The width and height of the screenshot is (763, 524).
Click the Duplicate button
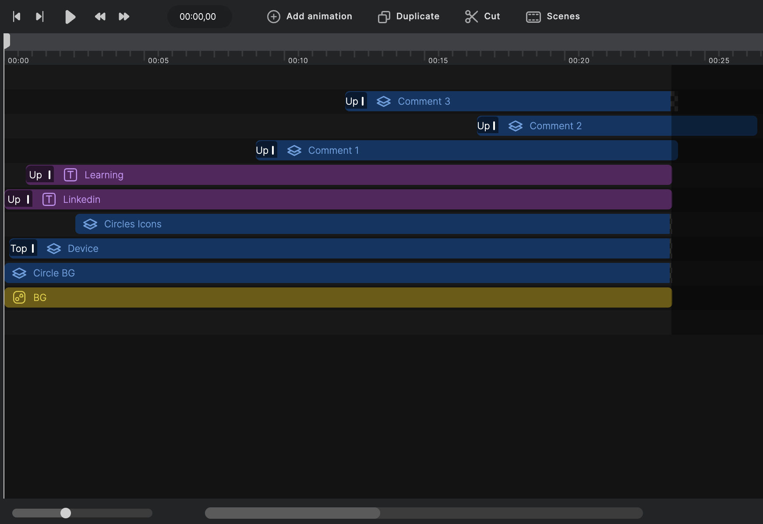pyautogui.click(x=409, y=17)
